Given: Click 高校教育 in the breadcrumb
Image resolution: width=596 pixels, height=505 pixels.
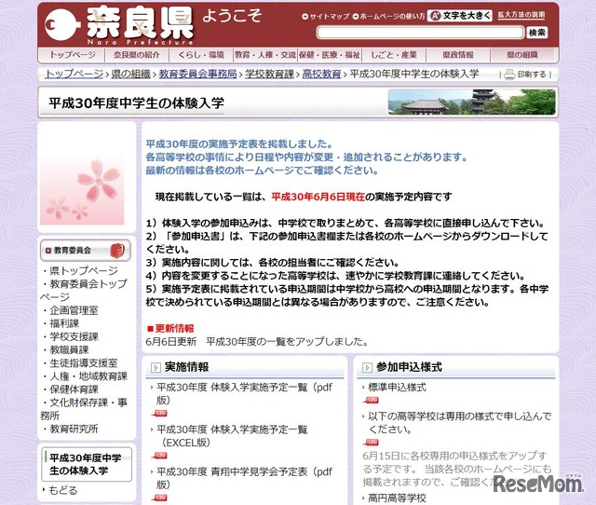Looking at the screenshot, I should [321, 74].
